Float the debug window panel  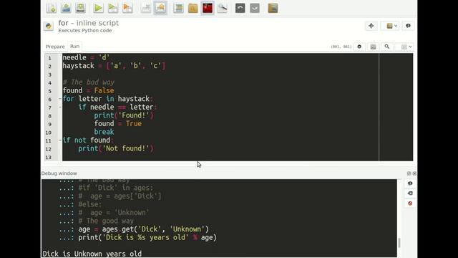point(409,173)
